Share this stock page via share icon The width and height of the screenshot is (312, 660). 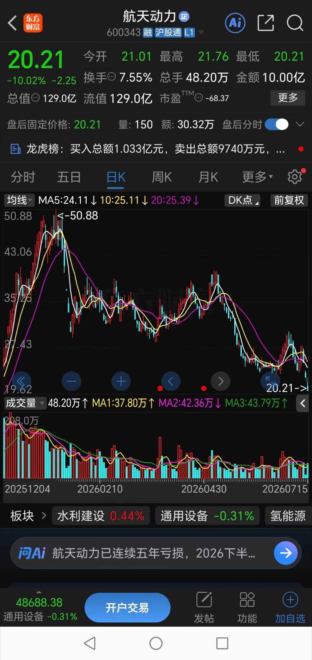pos(265,23)
